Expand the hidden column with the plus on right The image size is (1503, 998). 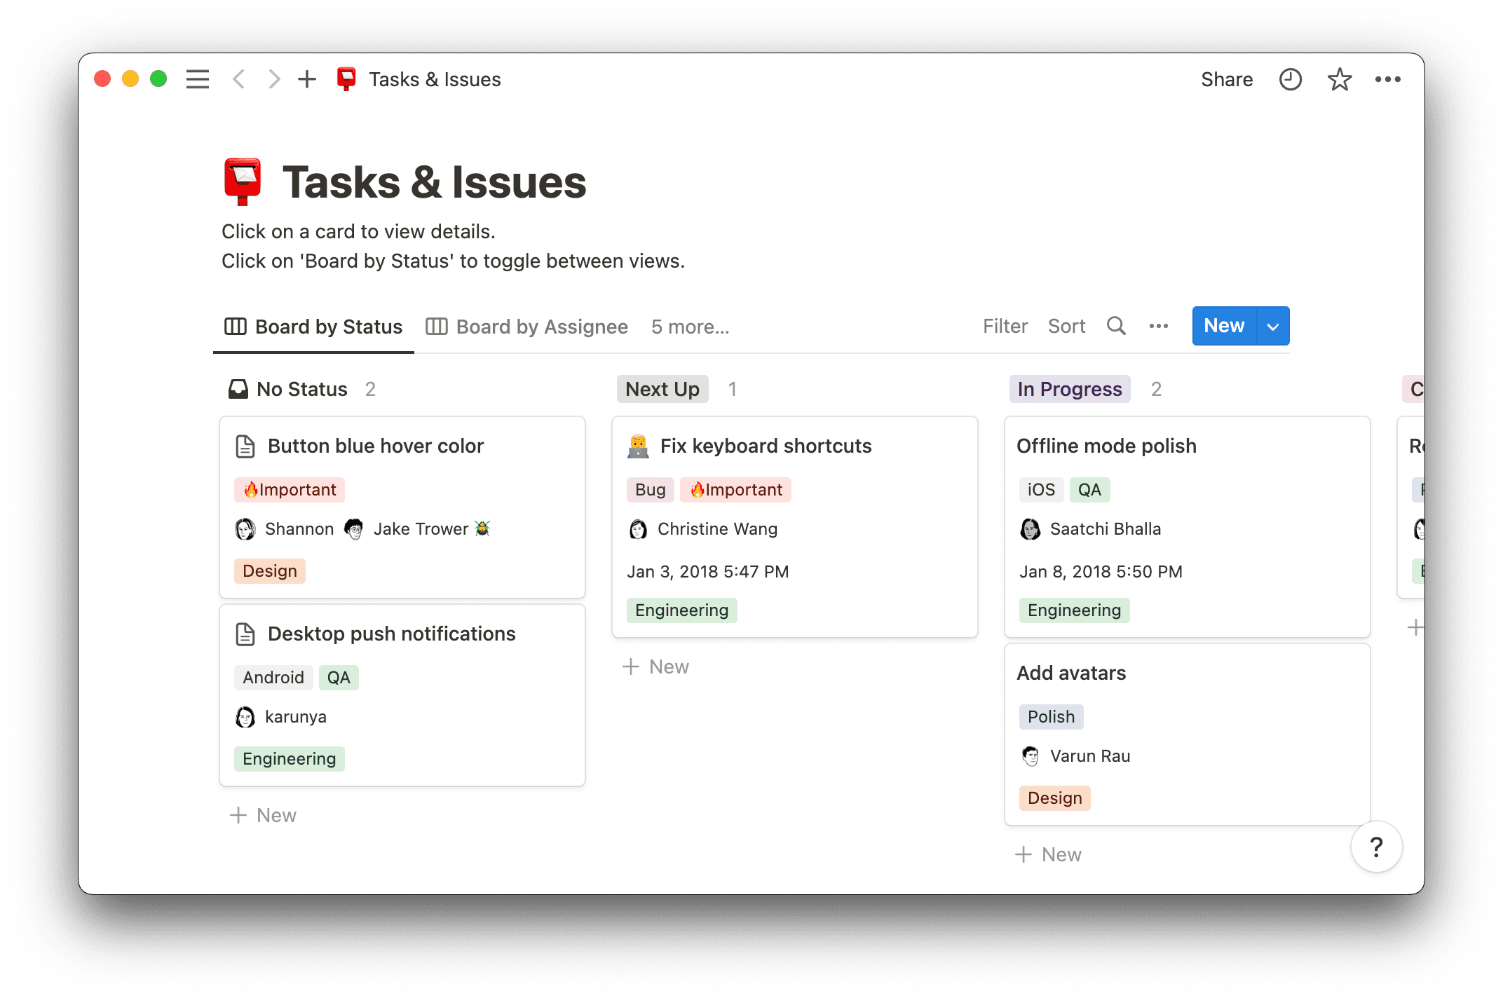tap(1416, 627)
